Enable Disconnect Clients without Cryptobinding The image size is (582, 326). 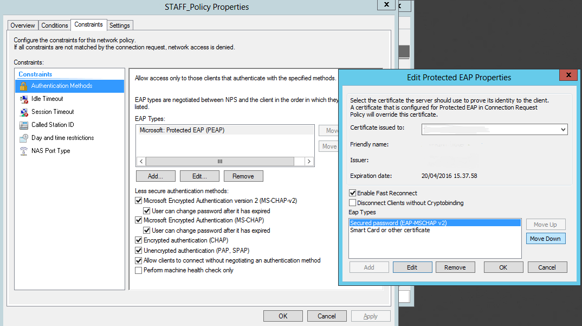[x=353, y=203]
